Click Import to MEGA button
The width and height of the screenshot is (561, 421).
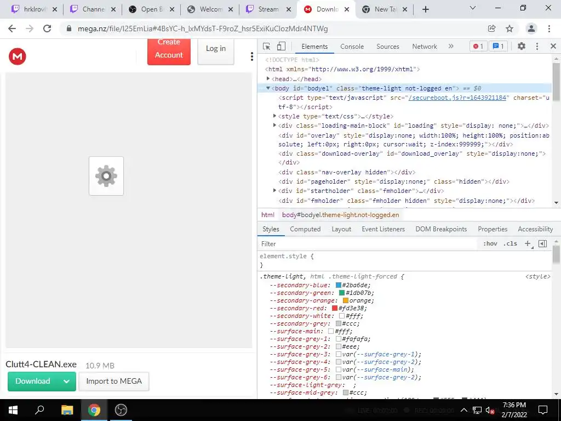point(114,382)
